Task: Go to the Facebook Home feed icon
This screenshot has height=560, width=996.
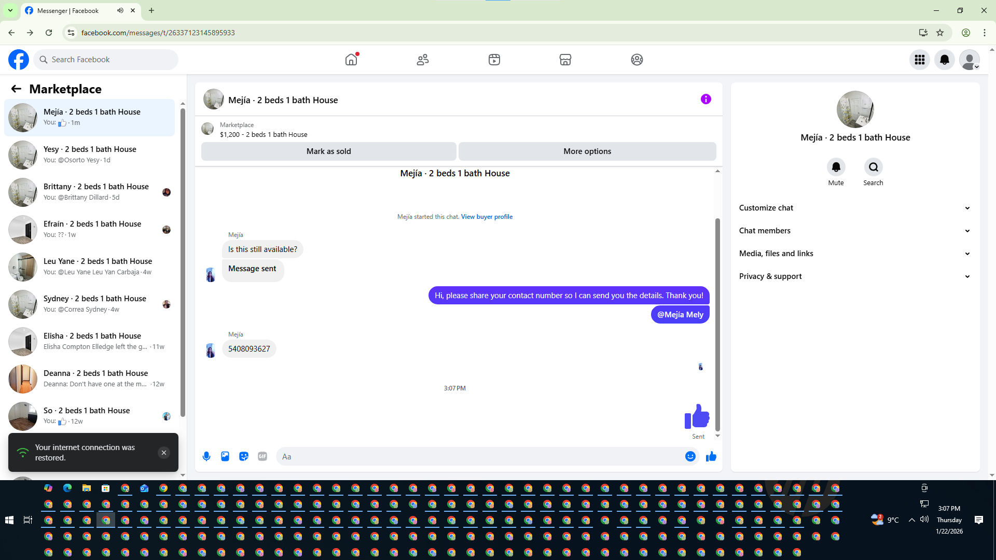Action: tap(351, 60)
